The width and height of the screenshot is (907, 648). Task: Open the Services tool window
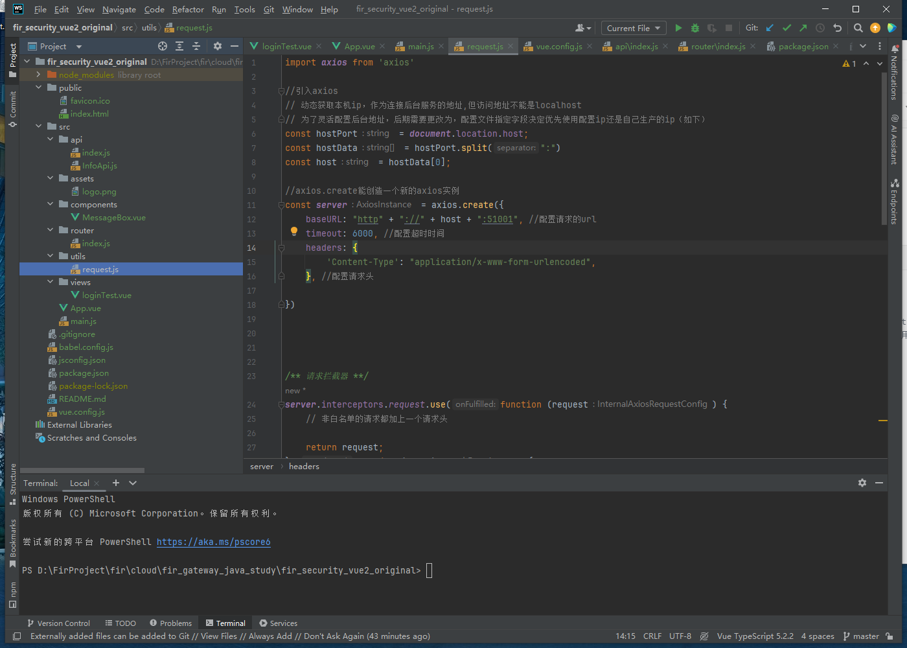[x=278, y=623]
